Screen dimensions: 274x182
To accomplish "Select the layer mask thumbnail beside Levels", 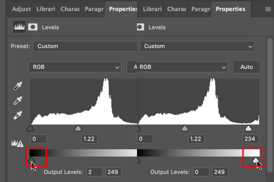I will pos(33,27).
